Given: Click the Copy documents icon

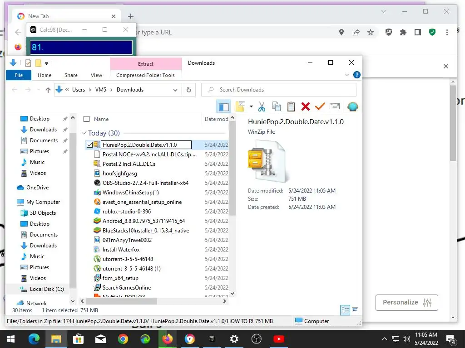Looking at the screenshot, I should coord(277,106).
